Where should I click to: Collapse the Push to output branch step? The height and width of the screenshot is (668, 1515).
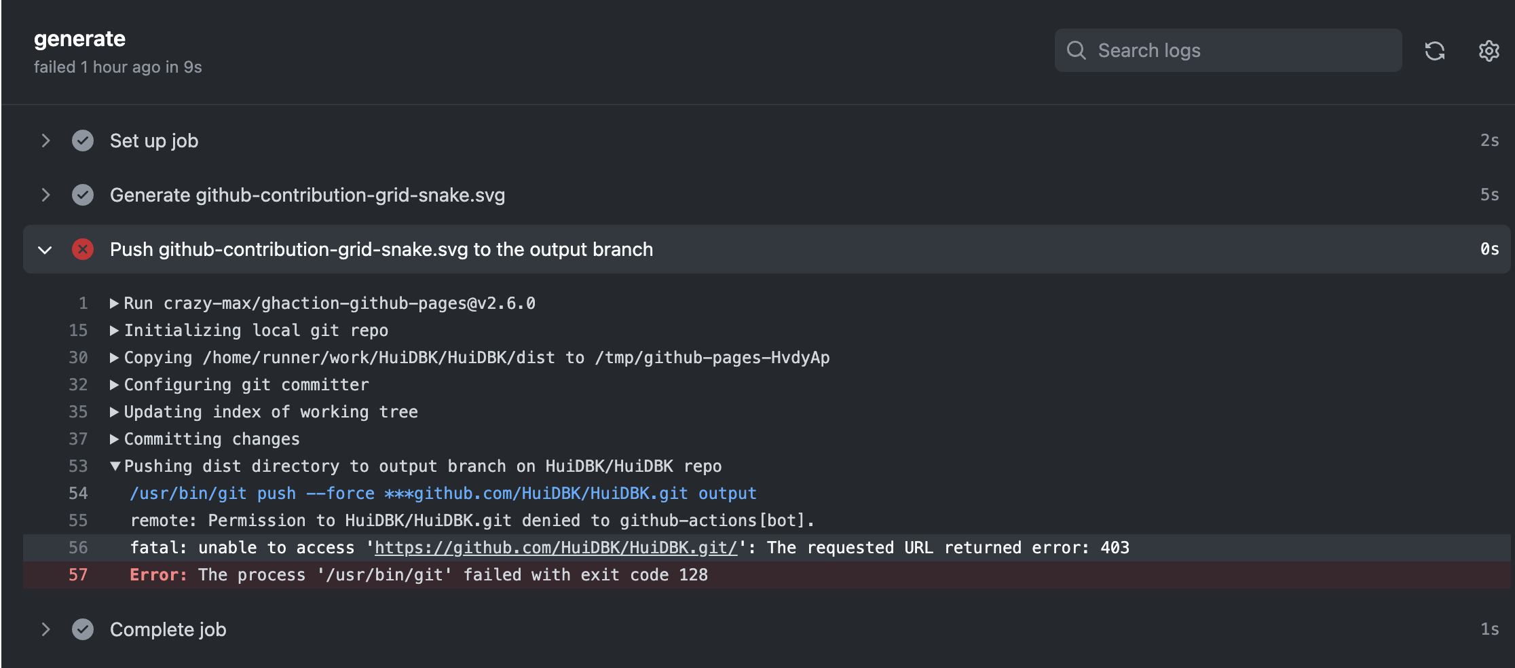click(45, 249)
